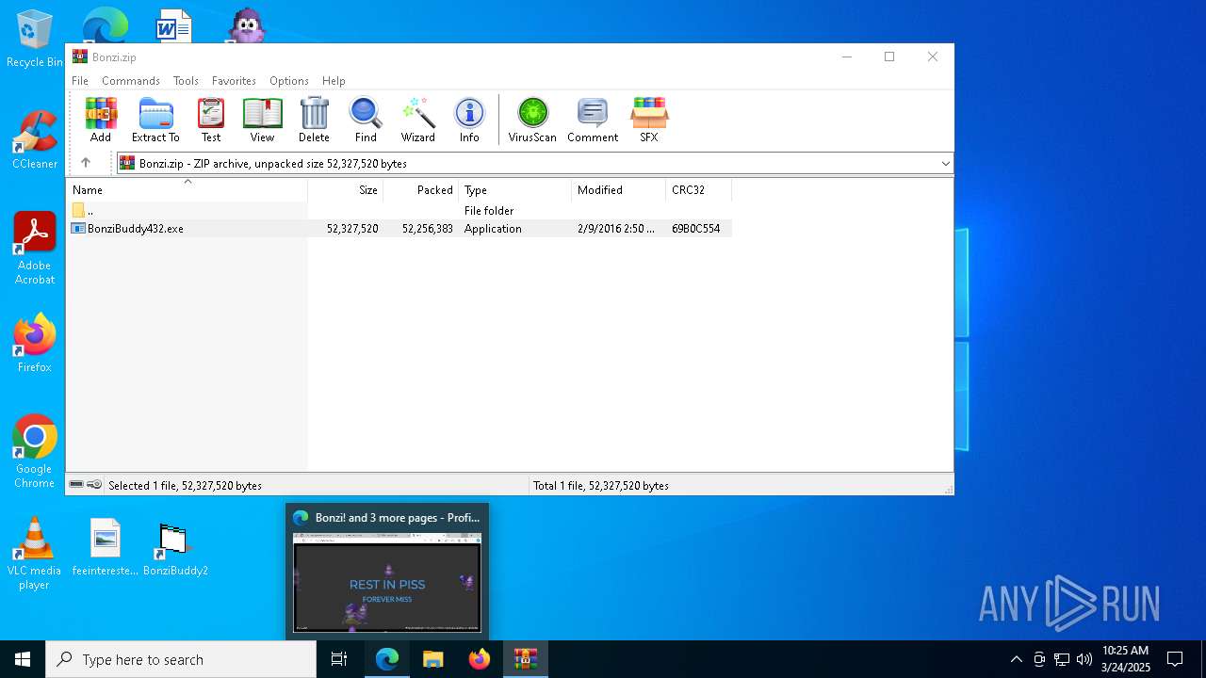The image size is (1206, 678).
Task: Open the Help menu
Action: [334, 81]
